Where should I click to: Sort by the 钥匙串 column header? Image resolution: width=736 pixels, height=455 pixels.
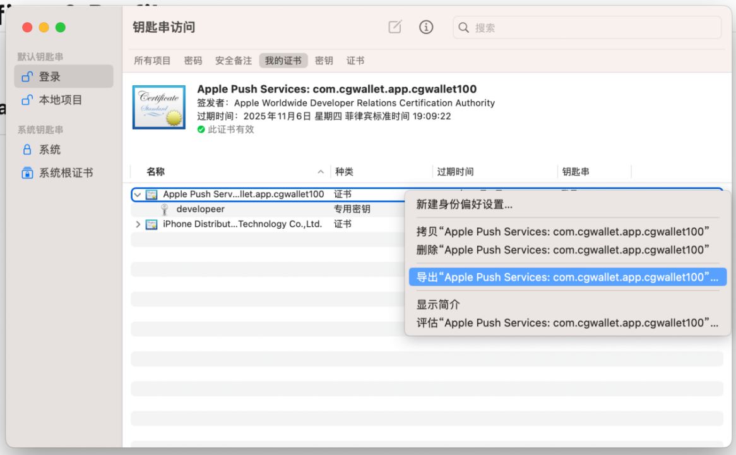pyautogui.click(x=576, y=171)
